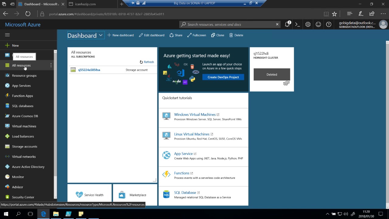Open Resource groups cube icon
Screen dimensions: 389x219
7,75
